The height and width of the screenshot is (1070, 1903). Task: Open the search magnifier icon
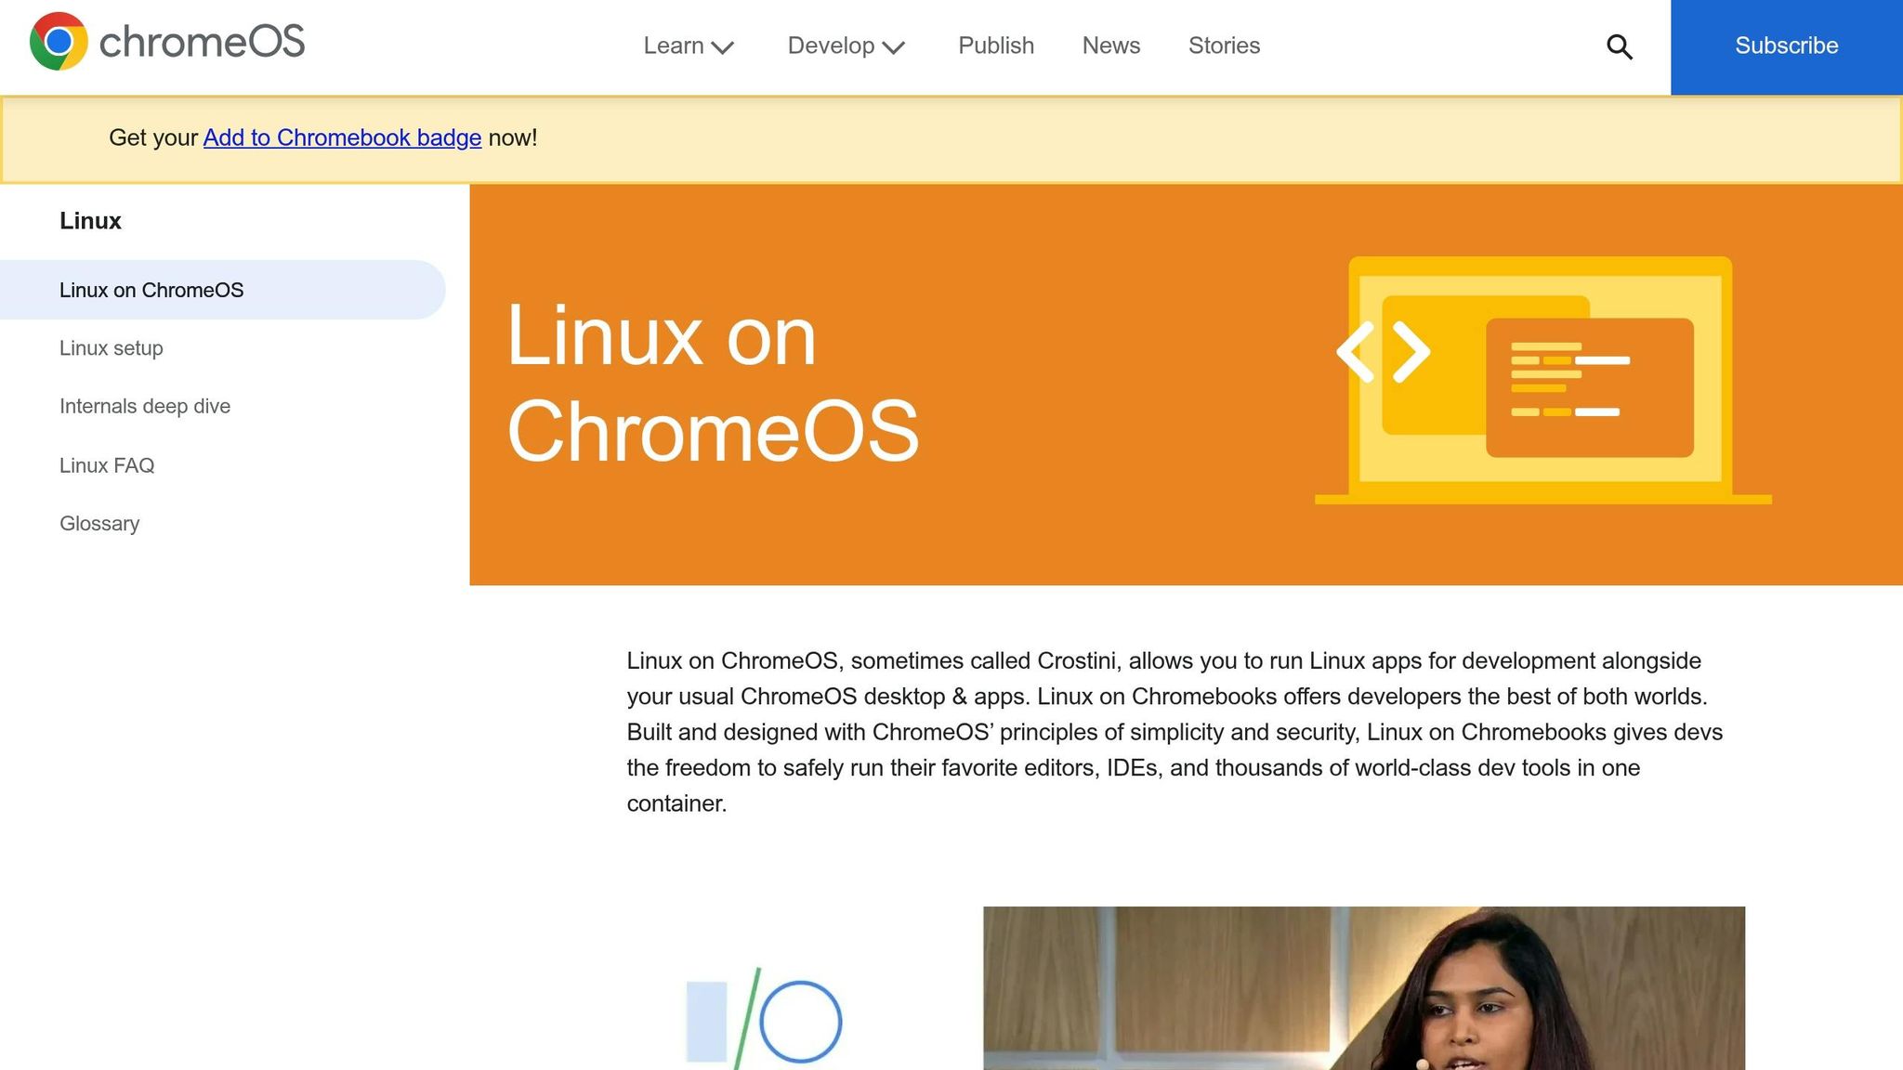point(1619,46)
